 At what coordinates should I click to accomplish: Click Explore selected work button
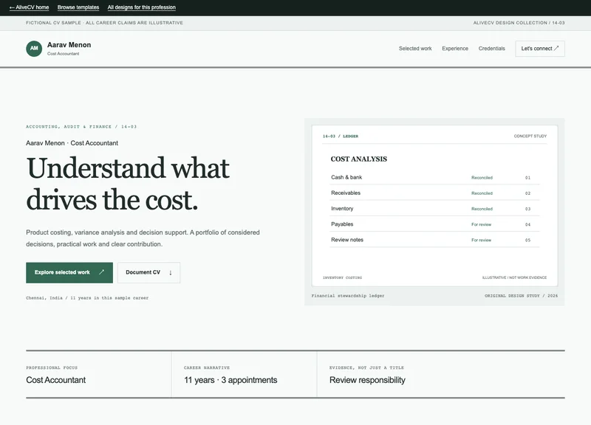[x=69, y=272]
